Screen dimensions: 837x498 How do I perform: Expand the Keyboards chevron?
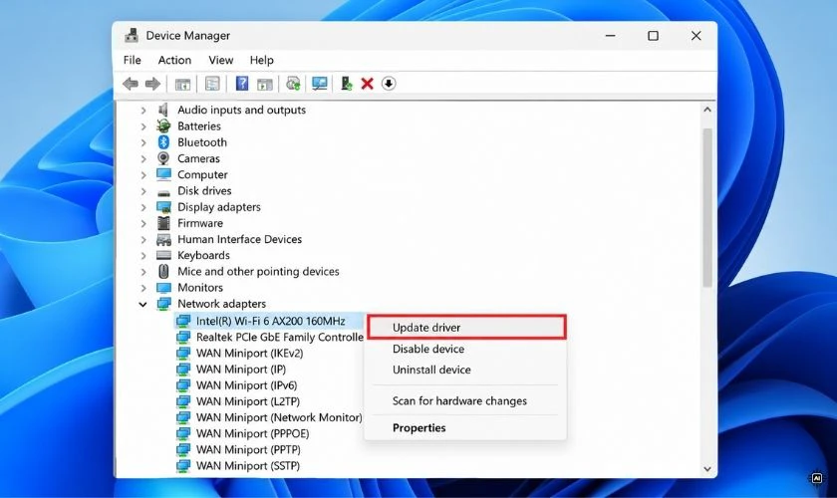tap(143, 255)
